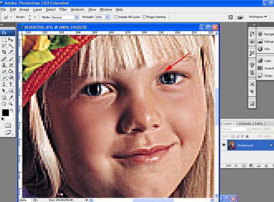Select the Magic Wand tool

pos(11,46)
